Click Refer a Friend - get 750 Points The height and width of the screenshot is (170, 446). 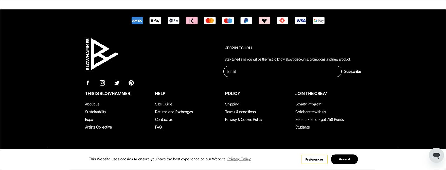point(319,120)
